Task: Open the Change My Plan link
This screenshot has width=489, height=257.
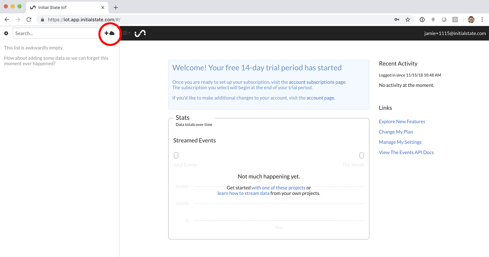Action: [x=396, y=132]
